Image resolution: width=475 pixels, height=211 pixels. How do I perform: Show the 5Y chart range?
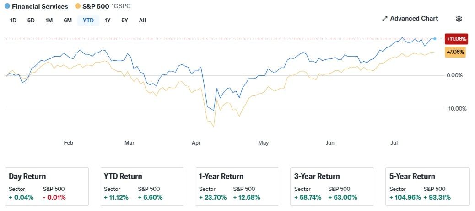pyautogui.click(x=124, y=20)
